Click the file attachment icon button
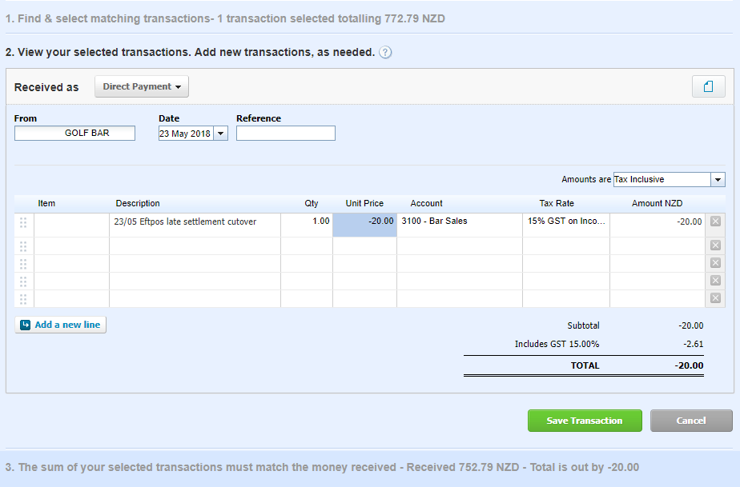Viewport: 740px width, 487px height. 708,86
